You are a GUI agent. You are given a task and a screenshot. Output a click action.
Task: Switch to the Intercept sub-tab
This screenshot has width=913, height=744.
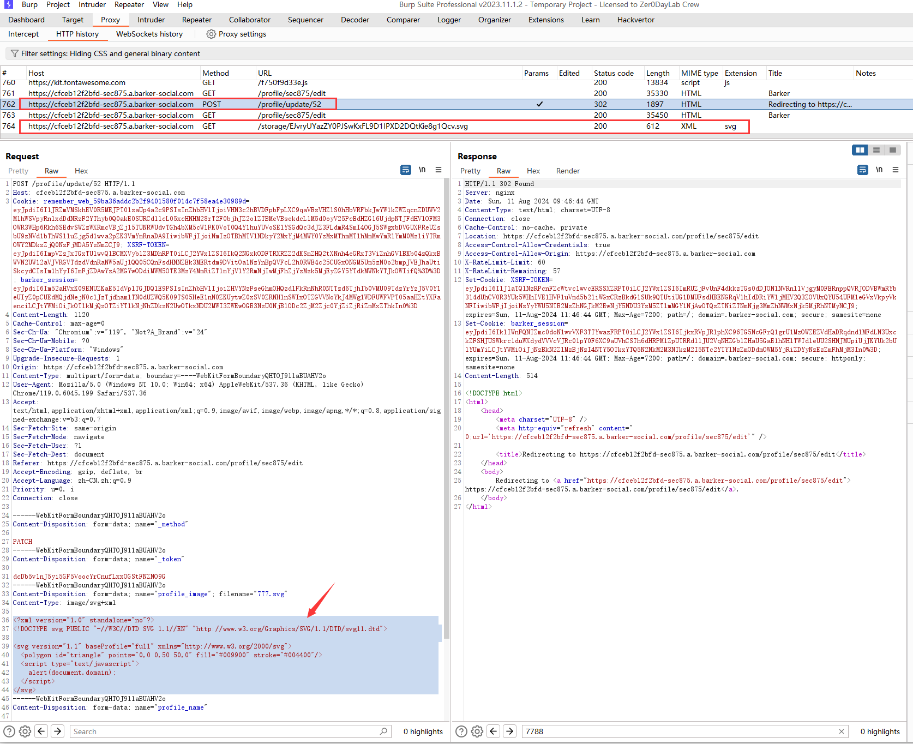pos(23,34)
